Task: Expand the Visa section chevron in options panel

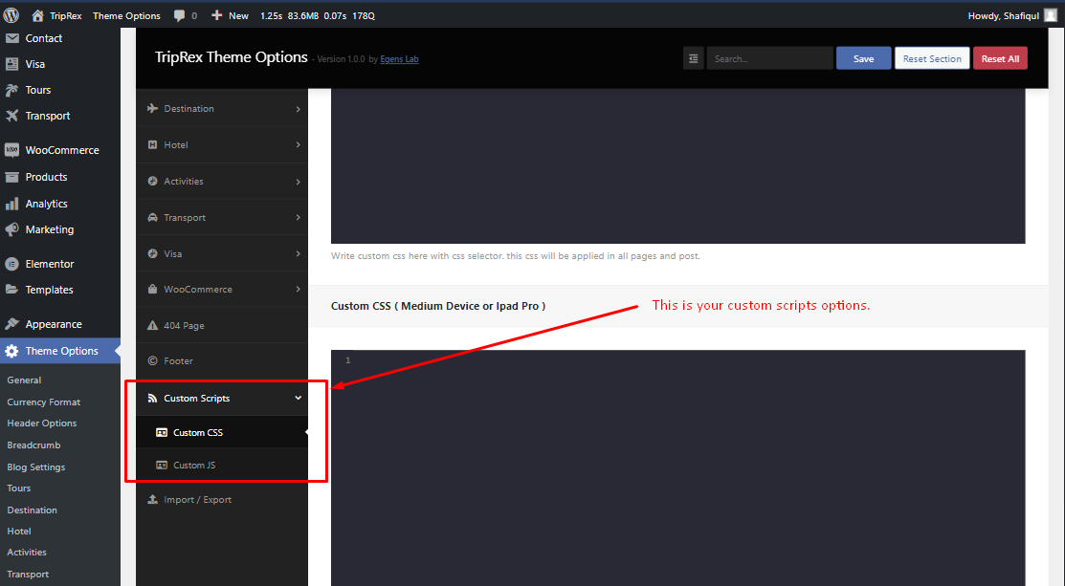Action: pyautogui.click(x=299, y=253)
